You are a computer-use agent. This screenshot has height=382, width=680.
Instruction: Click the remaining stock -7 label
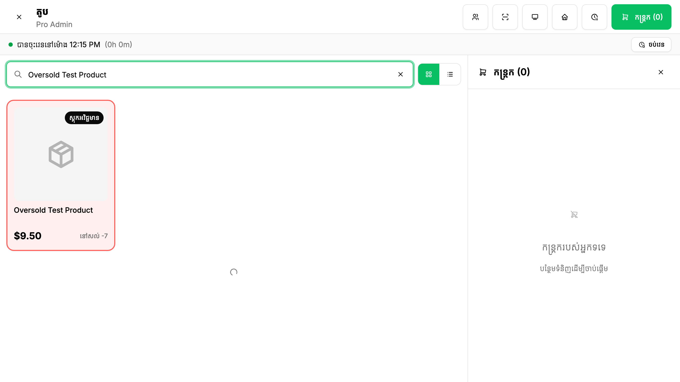[x=94, y=236]
